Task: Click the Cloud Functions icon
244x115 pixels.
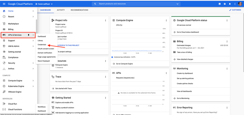Action: point(4,109)
